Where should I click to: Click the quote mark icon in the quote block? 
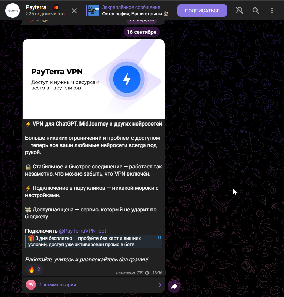[159, 238]
